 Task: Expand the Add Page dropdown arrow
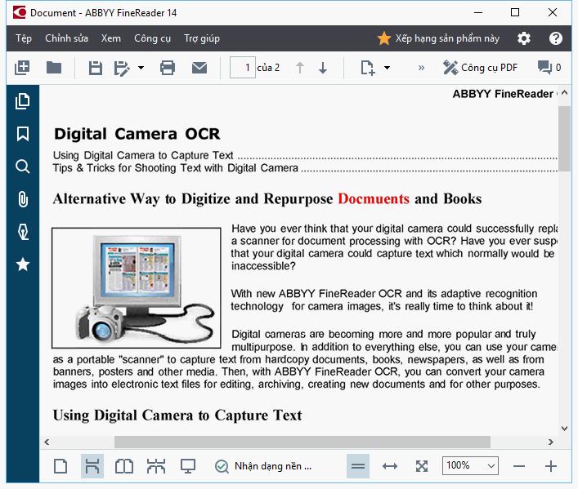pyautogui.click(x=387, y=68)
